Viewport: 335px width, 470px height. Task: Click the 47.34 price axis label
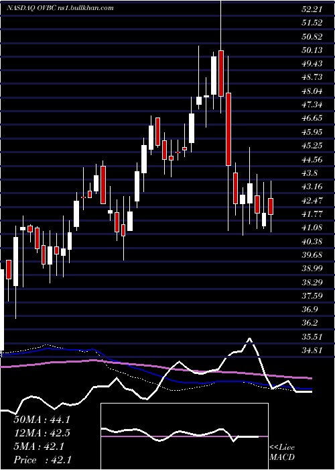pos(312,104)
